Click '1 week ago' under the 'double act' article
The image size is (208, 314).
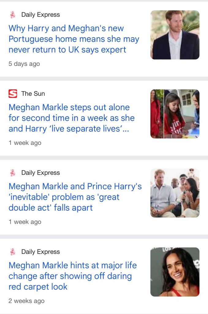point(25,222)
